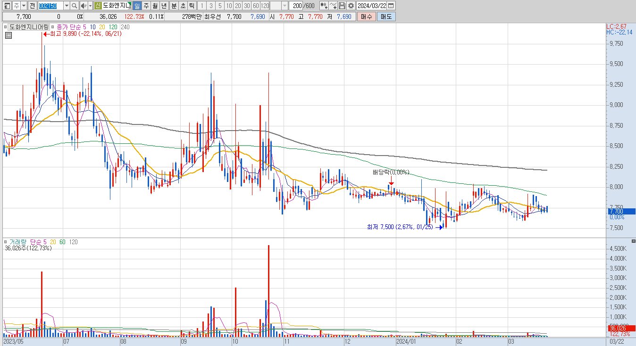The width and height of the screenshot is (636, 346).
Task: Click the blue 7,700 current price tag
Action: [622, 212]
